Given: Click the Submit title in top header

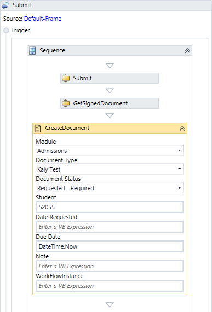Looking at the screenshot, I should click(22, 5).
